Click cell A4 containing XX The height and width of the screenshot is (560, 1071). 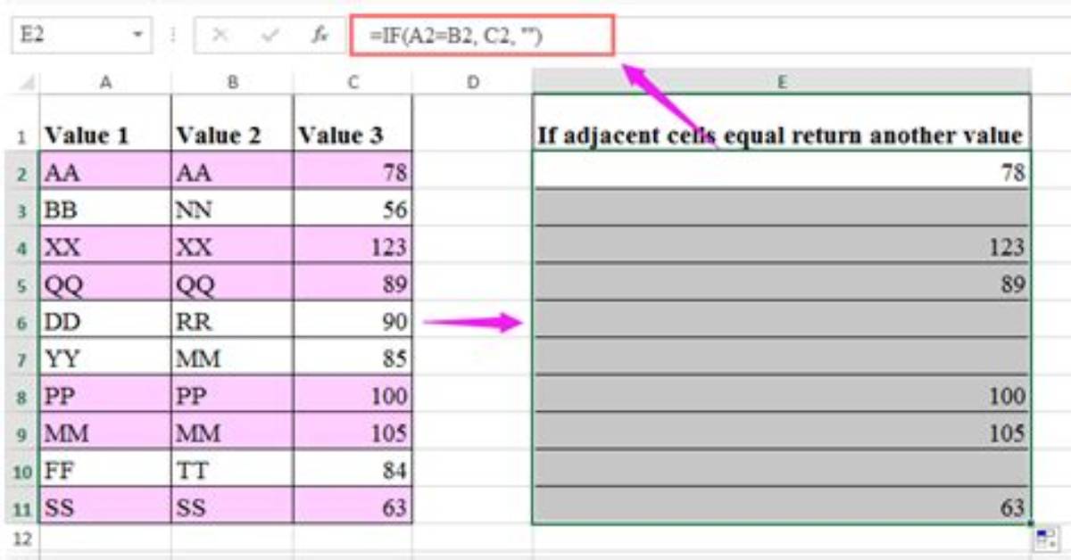105,245
